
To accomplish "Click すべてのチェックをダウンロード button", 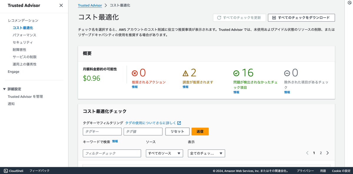I will pos(302,18).
